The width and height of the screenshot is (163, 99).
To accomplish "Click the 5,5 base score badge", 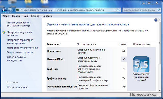I will click(x=141, y=64).
